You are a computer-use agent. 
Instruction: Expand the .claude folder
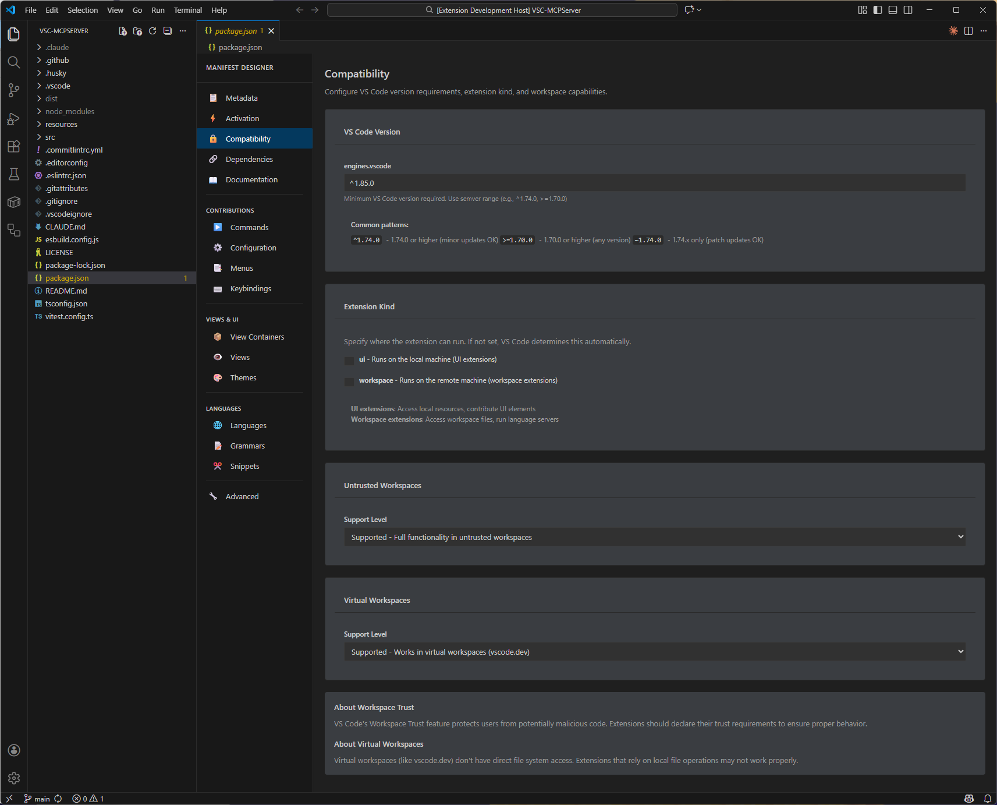pyautogui.click(x=112, y=47)
